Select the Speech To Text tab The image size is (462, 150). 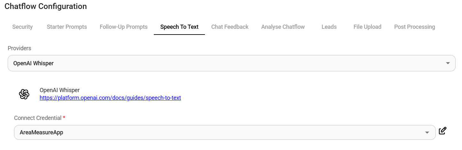pos(179,27)
